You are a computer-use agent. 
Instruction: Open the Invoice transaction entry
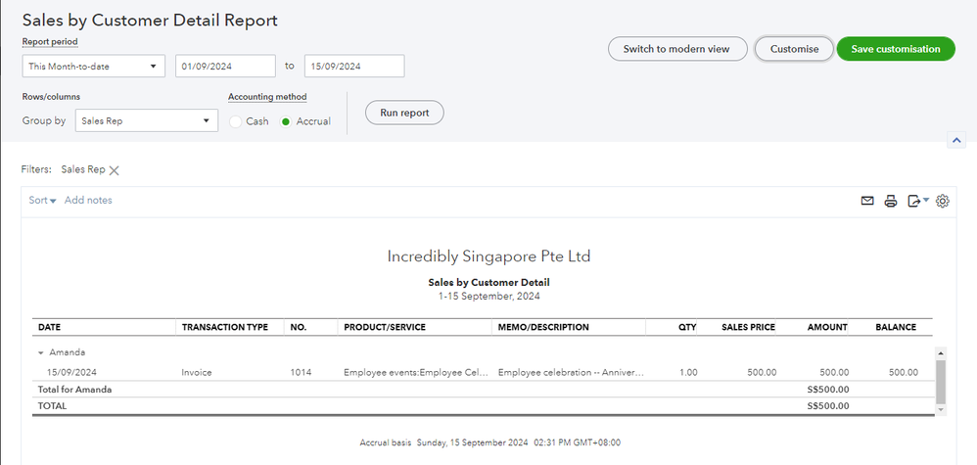click(x=197, y=373)
